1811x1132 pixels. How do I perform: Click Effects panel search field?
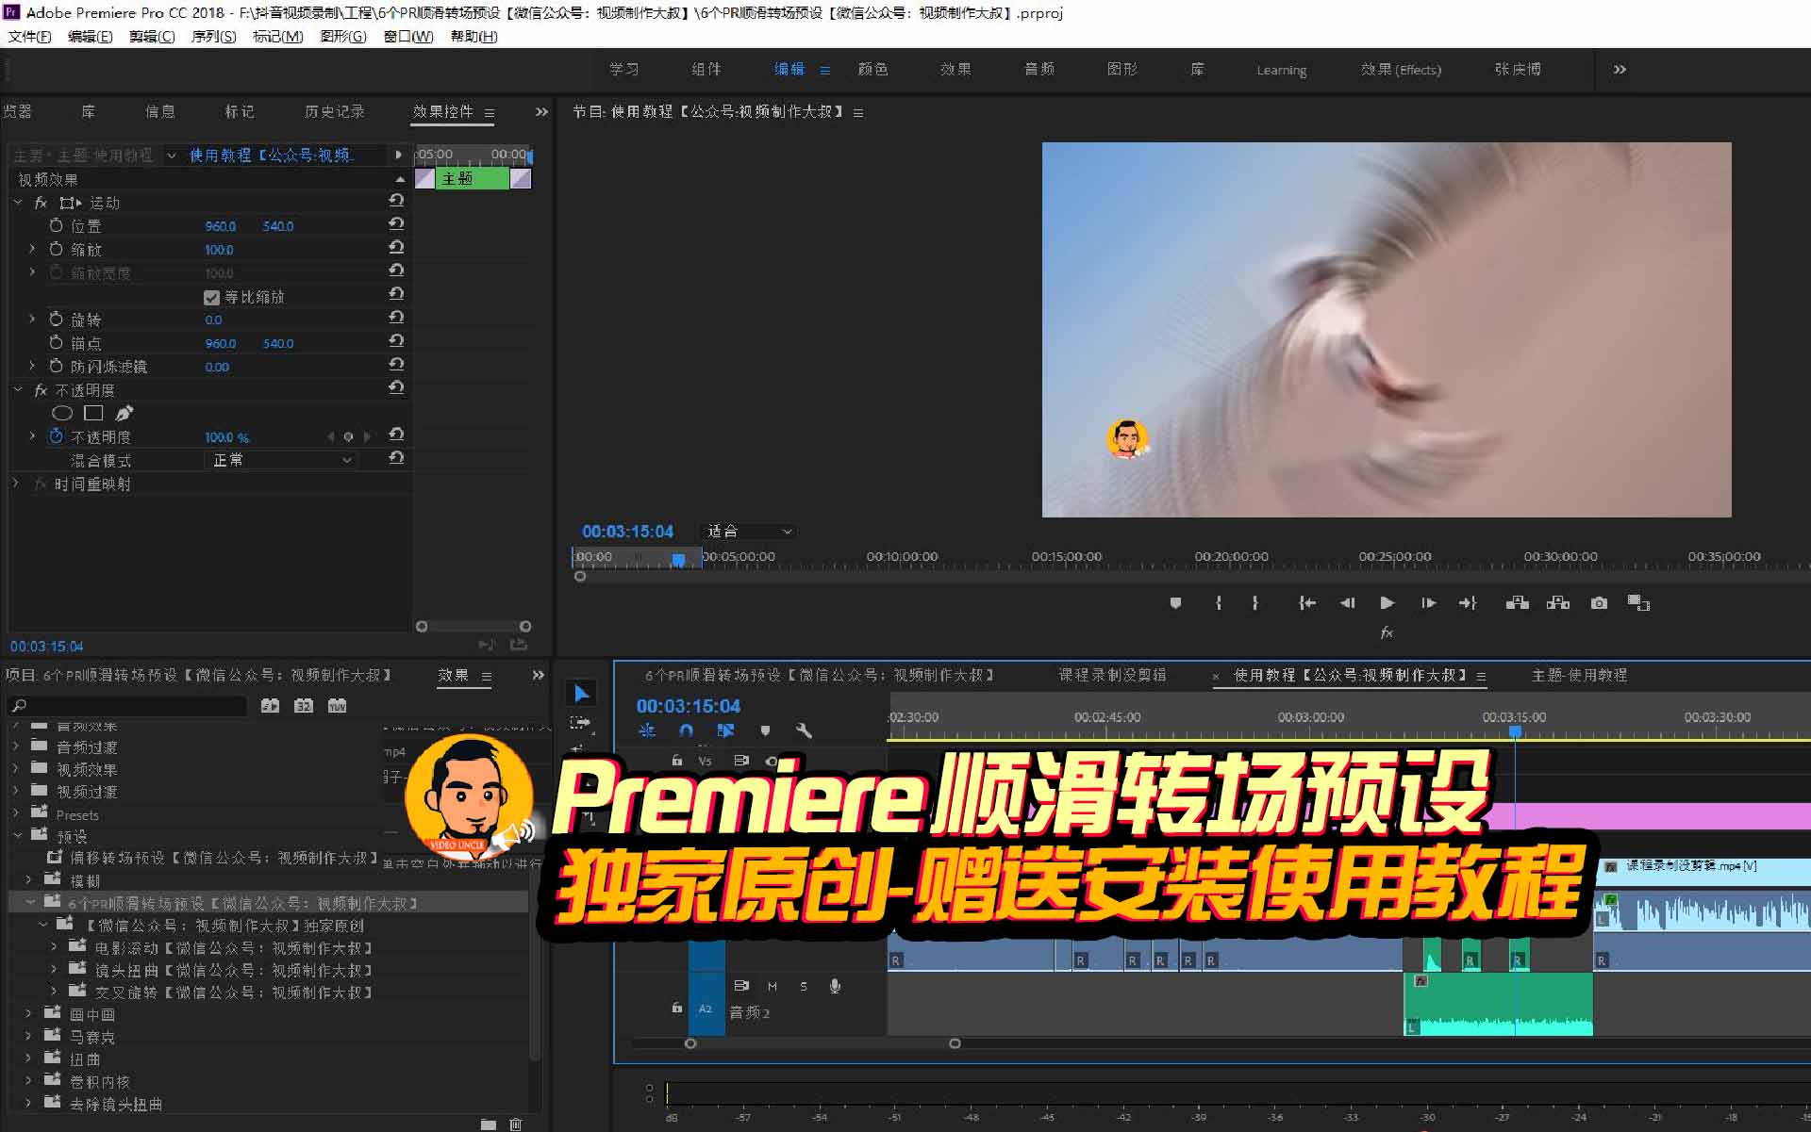pos(127,705)
